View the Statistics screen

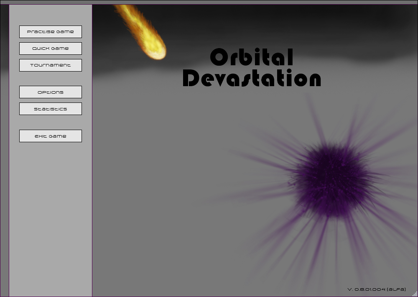tap(51, 109)
